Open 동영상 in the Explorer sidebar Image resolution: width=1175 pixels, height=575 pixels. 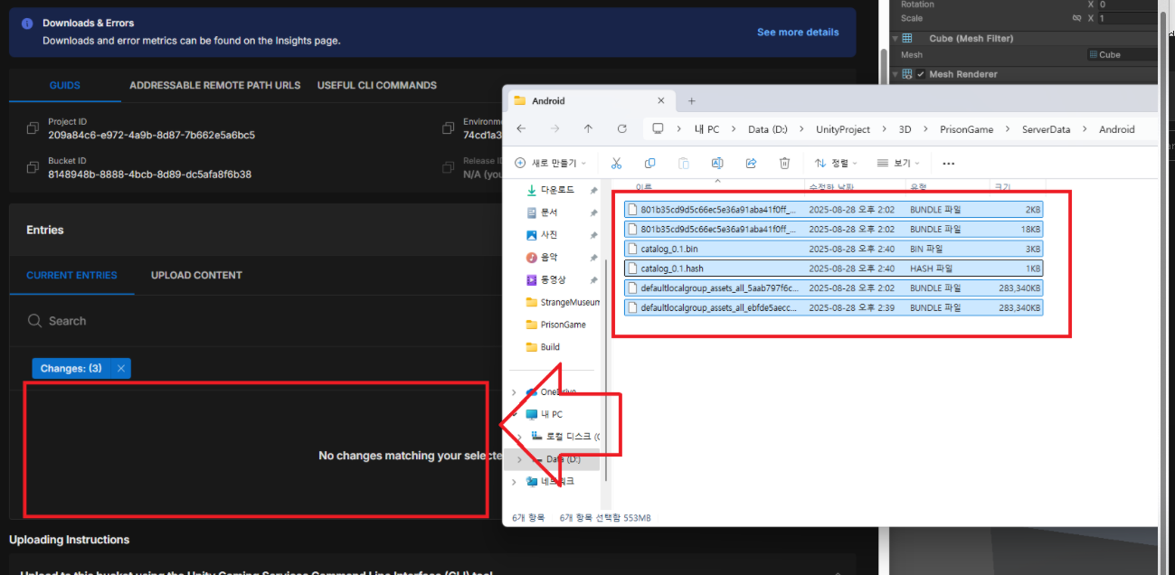548,280
